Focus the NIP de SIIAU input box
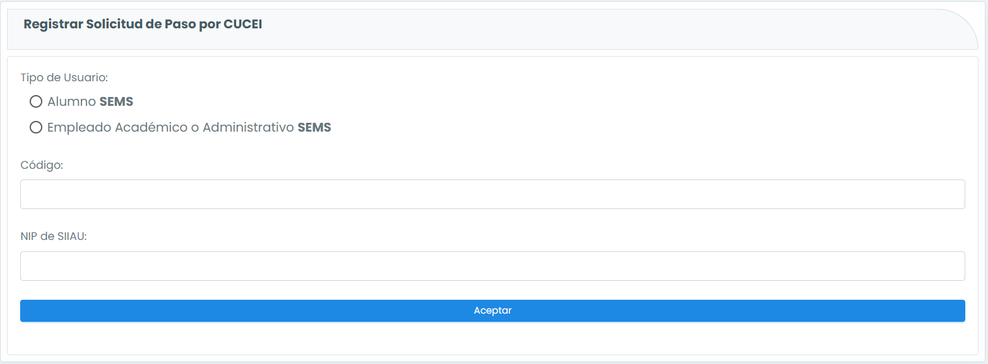Image resolution: width=988 pixels, height=364 pixels. (x=492, y=266)
